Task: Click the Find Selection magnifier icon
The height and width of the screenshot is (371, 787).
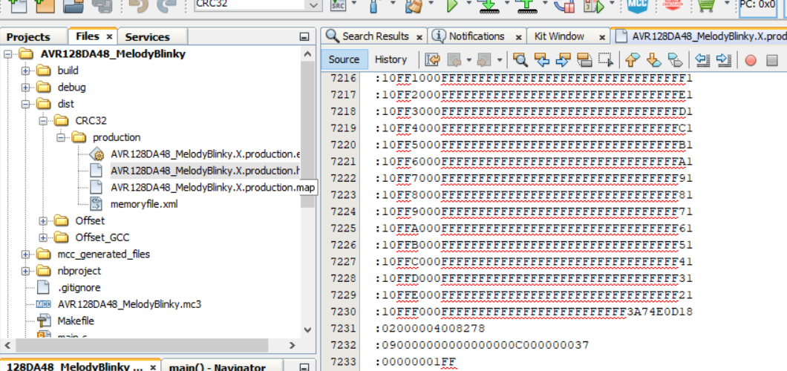Action: click(520, 60)
